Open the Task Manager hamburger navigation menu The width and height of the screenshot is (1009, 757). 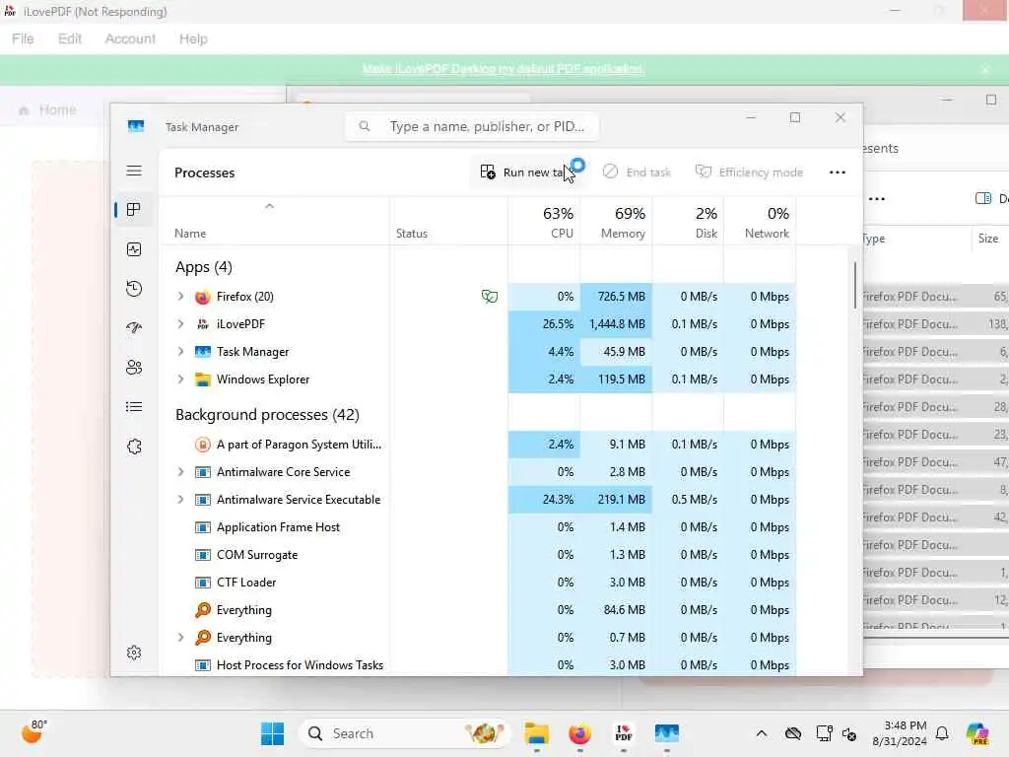tap(134, 171)
